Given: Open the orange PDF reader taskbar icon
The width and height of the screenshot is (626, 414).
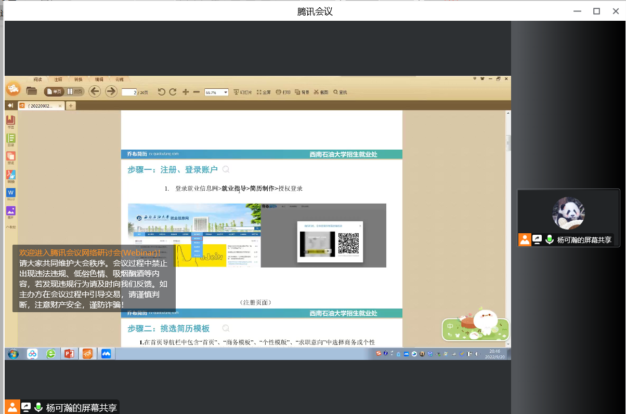Looking at the screenshot, I should 87,354.
